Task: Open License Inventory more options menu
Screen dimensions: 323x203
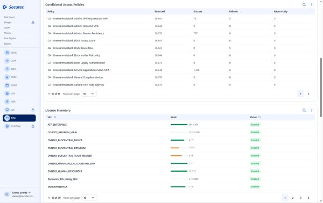Action: [x=312, y=110]
